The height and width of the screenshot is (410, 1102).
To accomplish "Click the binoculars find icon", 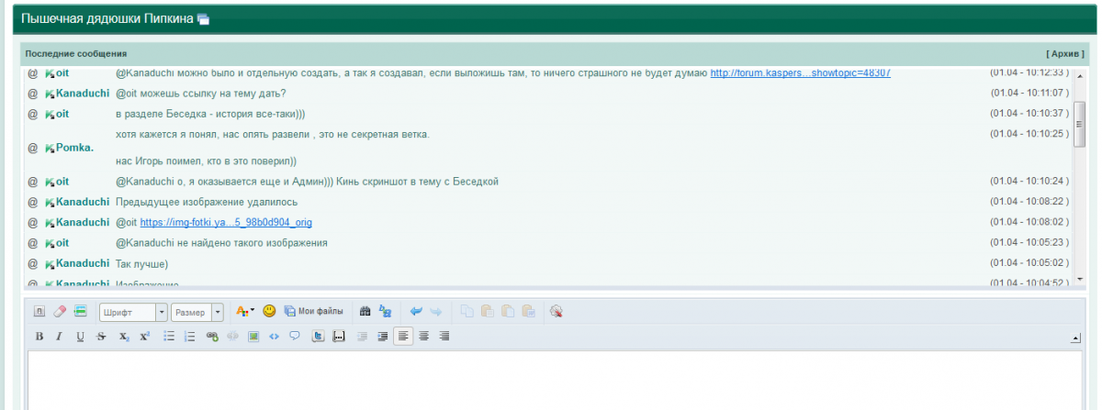I will (365, 312).
